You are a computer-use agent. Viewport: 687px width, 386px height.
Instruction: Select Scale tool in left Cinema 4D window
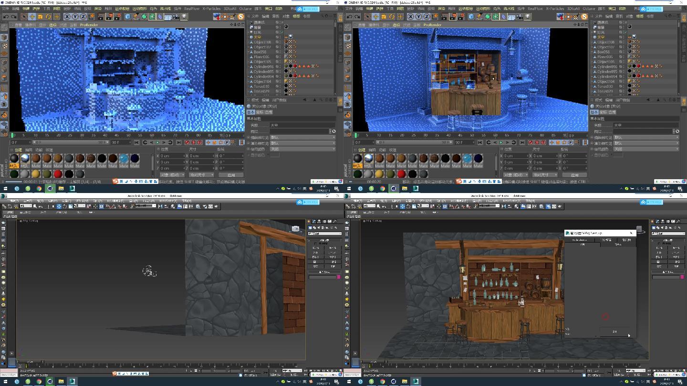[x=40, y=16]
